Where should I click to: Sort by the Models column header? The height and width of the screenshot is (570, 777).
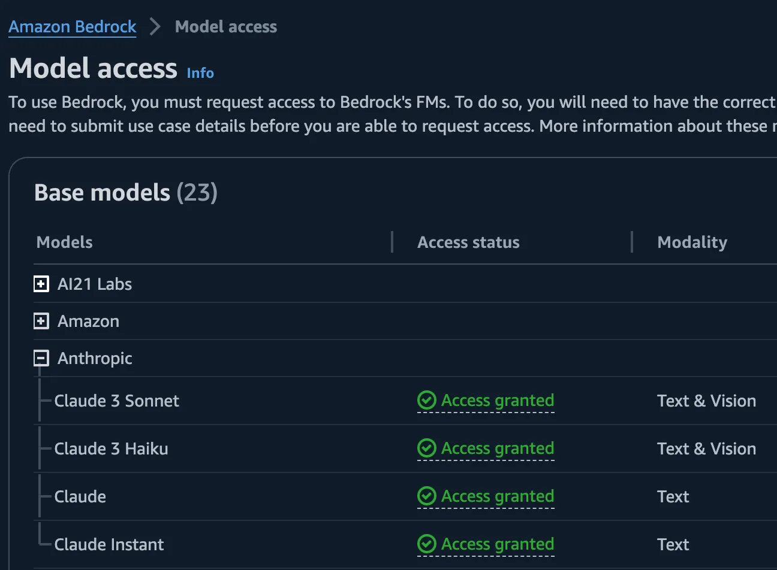[65, 242]
